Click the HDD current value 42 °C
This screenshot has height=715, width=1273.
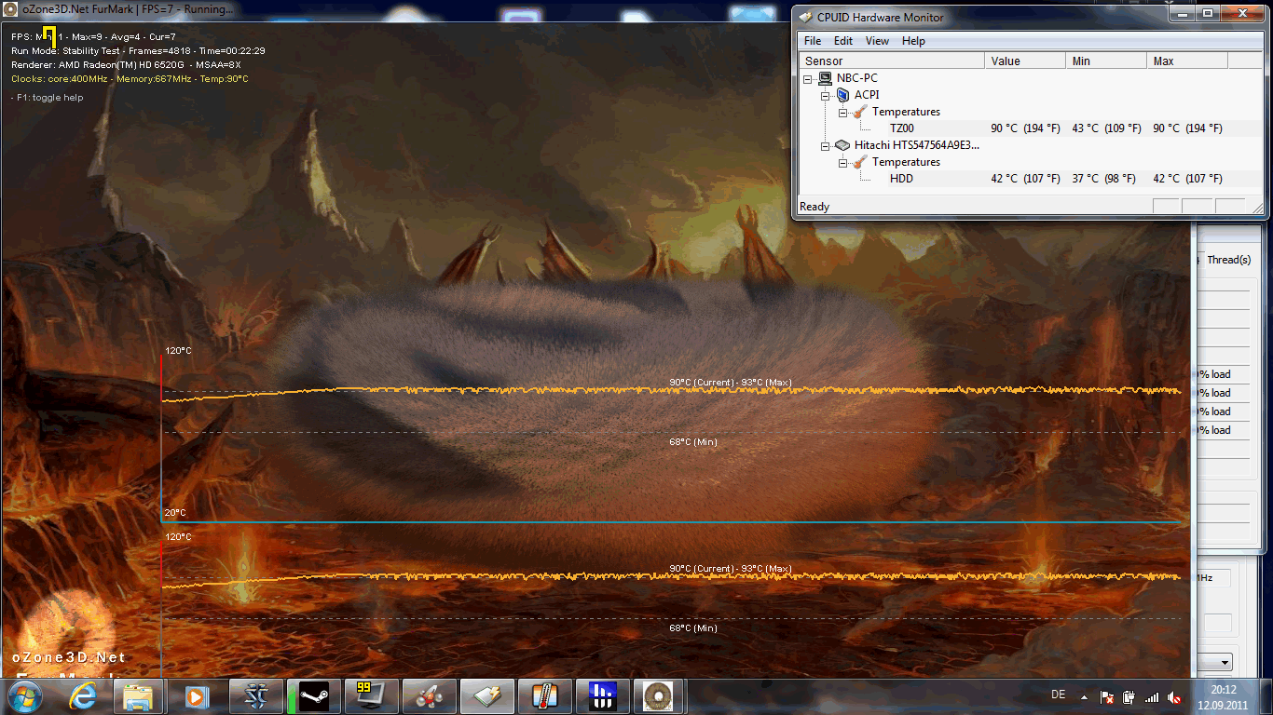point(1025,179)
